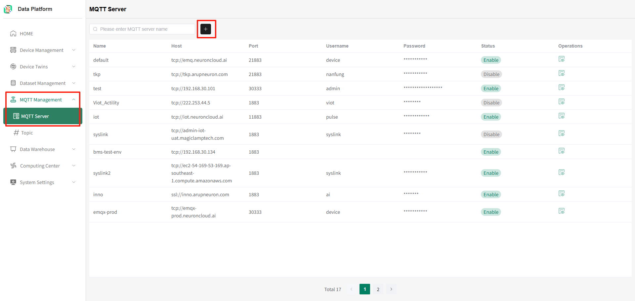
Task: Click the Data Platform logo icon
Action: click(8, 9)
